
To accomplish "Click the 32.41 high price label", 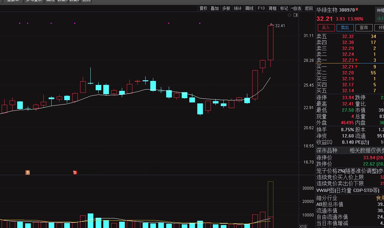I will click(x=280, y=26).
